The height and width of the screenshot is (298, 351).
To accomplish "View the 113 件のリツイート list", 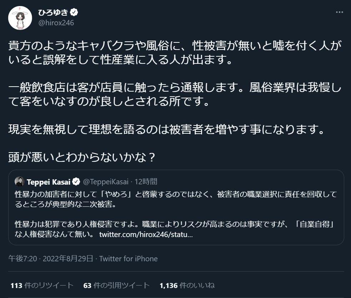I will 42,285.
